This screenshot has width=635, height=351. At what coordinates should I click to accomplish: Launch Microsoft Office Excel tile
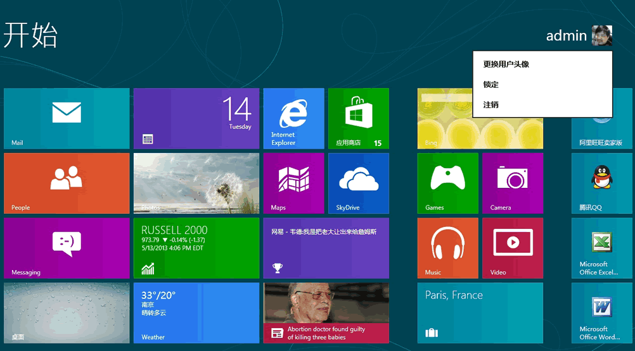[x=602, y=248]
